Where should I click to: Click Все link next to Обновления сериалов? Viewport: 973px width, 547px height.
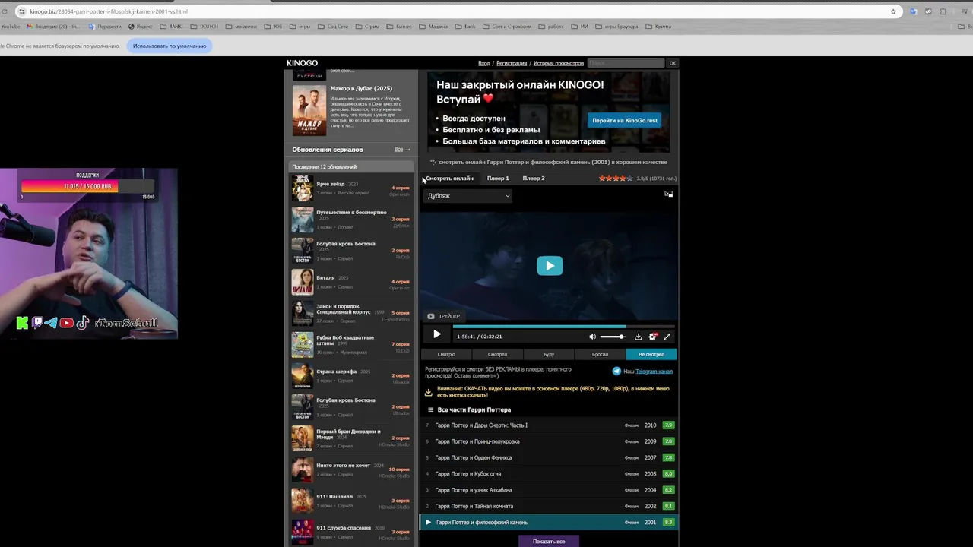(402, 150)
